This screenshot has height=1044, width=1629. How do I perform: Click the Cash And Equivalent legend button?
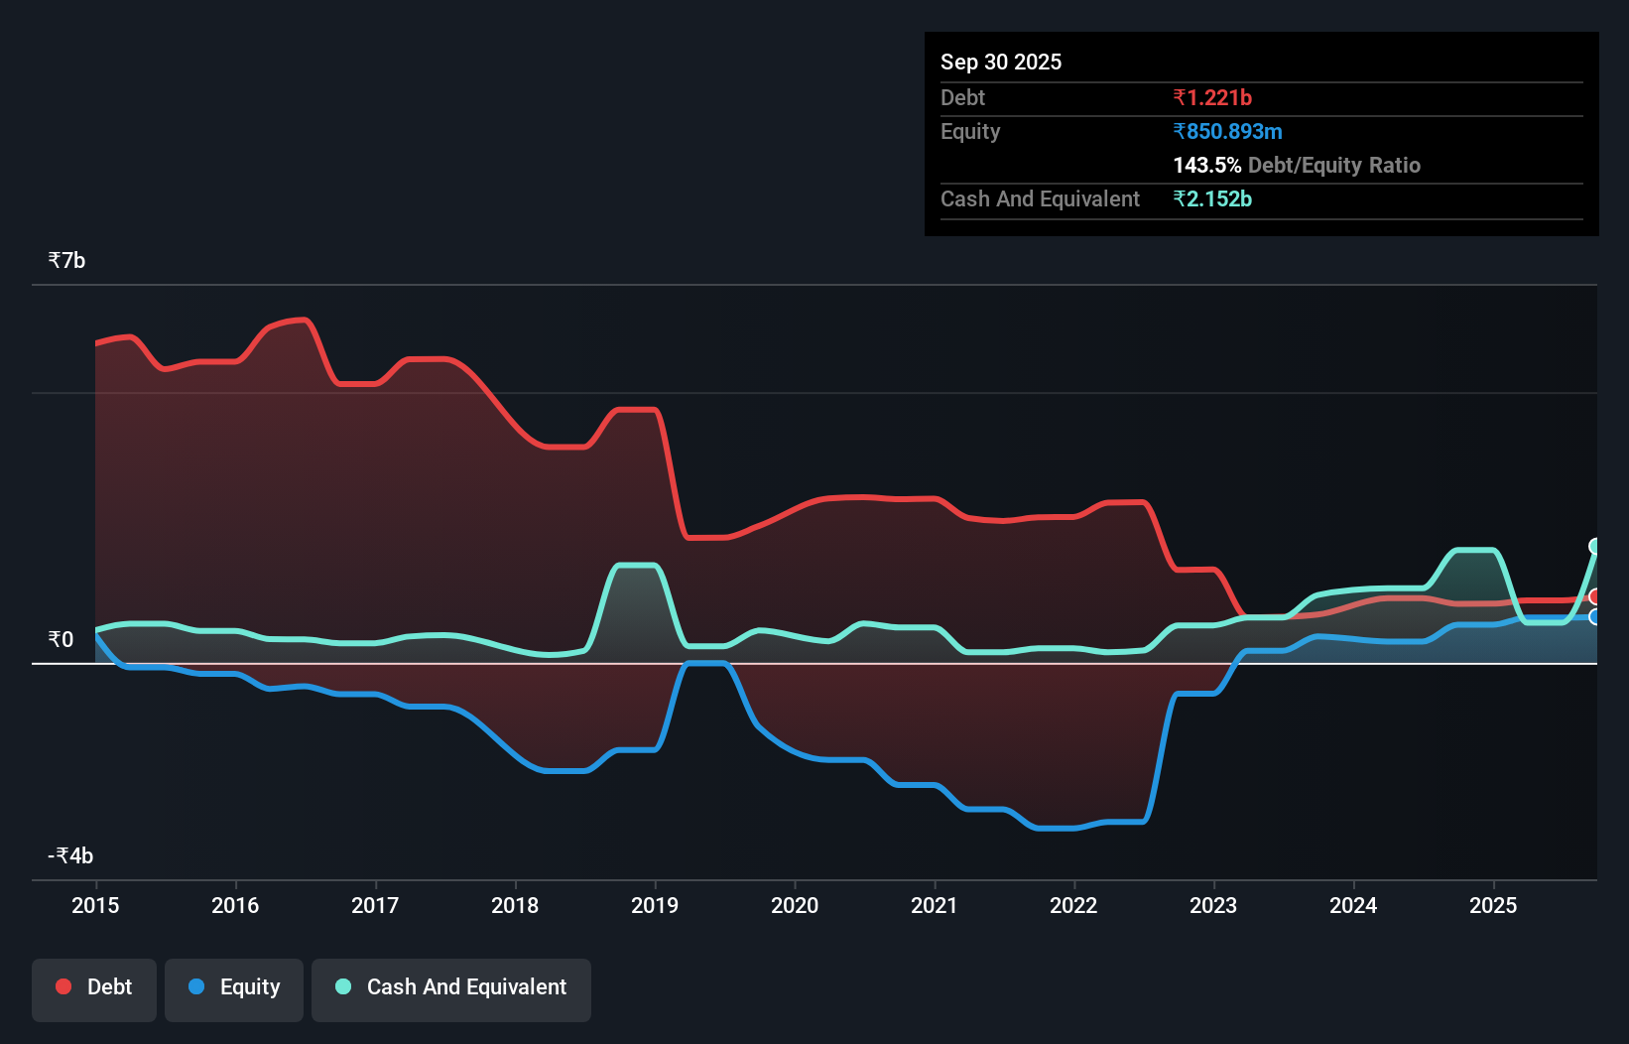coord(466,987)
